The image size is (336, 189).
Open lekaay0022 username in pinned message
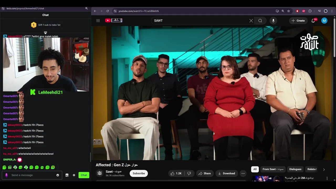[15, 36]
